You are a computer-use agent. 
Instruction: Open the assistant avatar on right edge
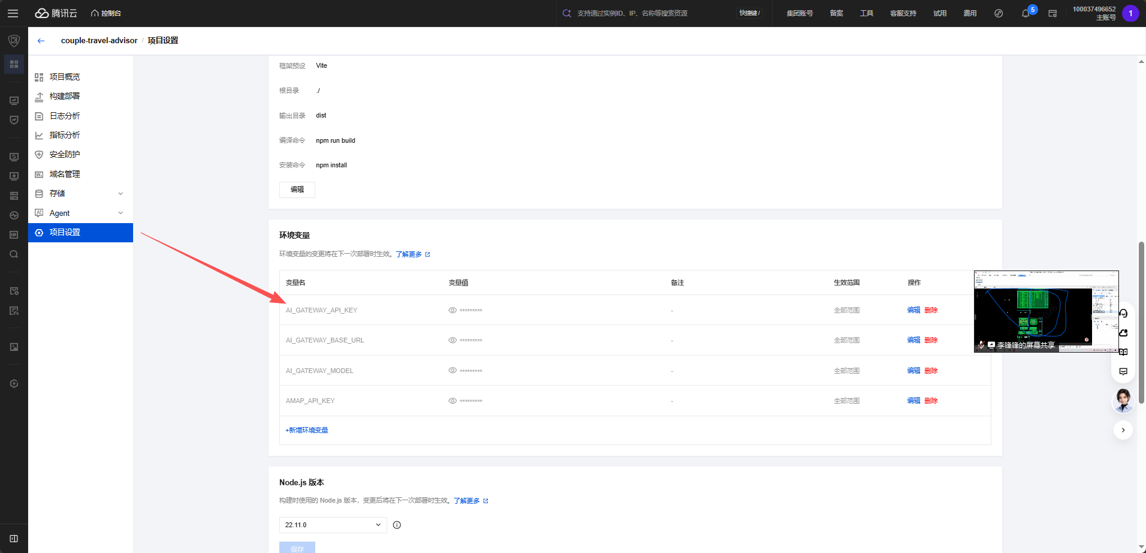click(x=1123, y=401)
